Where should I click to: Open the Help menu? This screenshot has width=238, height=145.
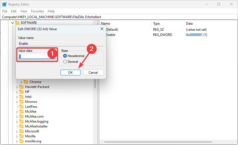51,11
